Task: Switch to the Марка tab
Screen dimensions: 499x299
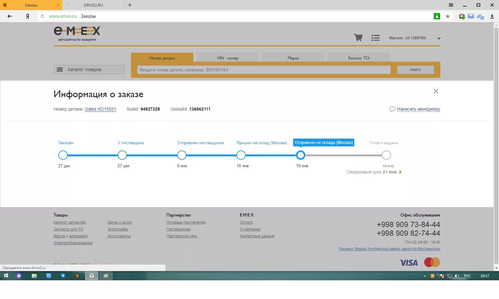Action: (293, 58)
